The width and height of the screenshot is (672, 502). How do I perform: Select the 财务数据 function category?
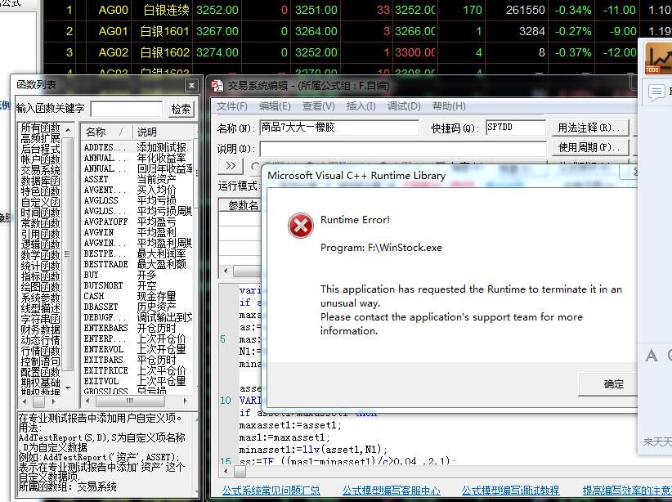click(x=40, y=329)
